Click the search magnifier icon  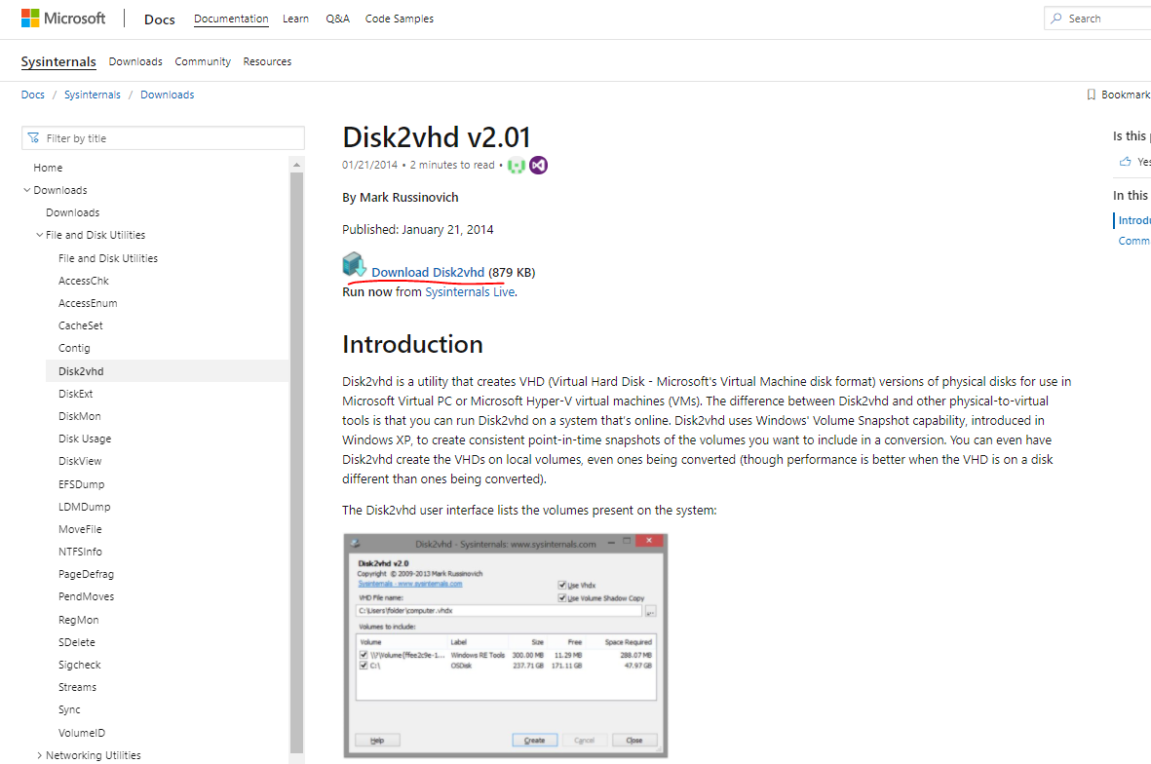point(1056,19)
